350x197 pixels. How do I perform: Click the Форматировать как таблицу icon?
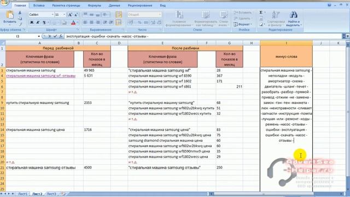(206, 15)
